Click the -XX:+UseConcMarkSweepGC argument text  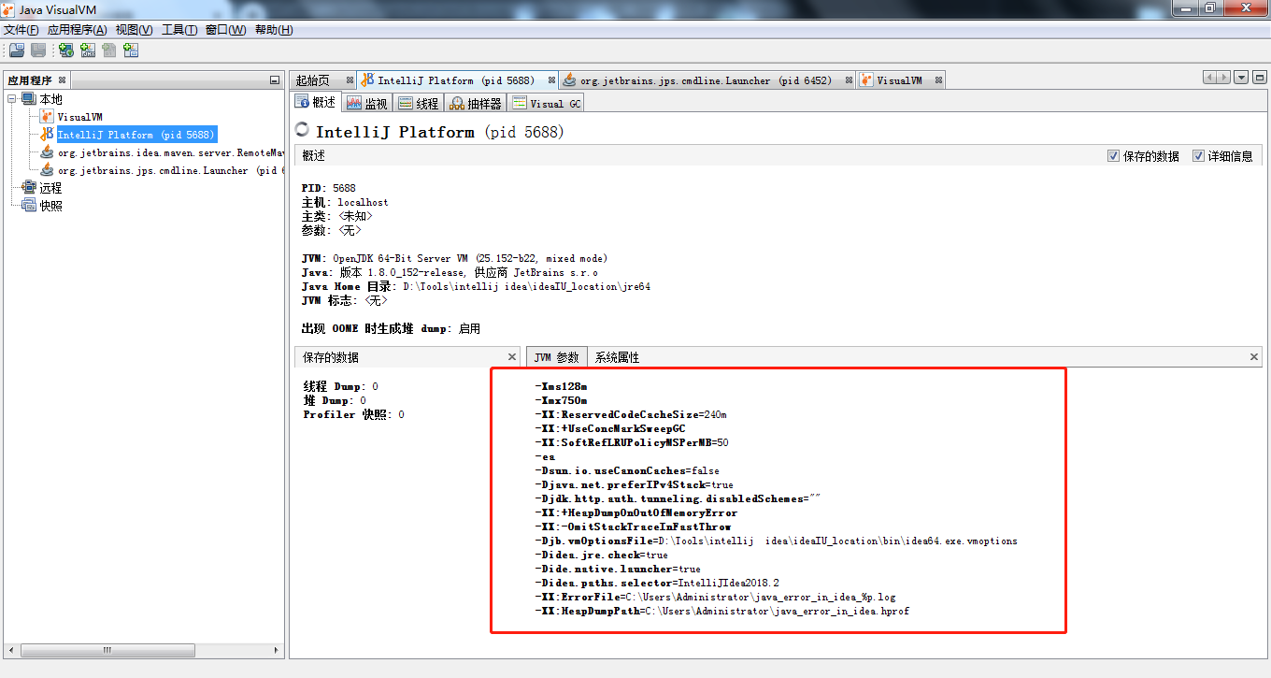609,428
